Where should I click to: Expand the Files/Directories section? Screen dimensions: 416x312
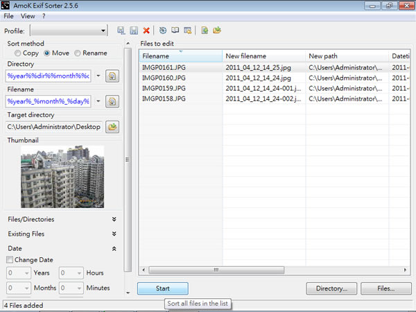click(114, 219)
